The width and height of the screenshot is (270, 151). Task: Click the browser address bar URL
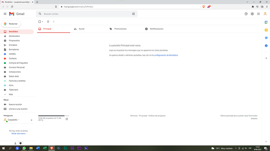pos(78,7)
